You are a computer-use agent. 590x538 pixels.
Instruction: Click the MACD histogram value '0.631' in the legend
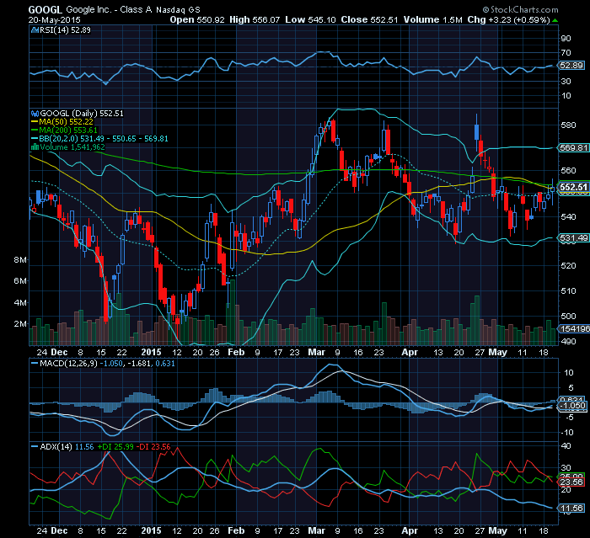tap(165, 364)
